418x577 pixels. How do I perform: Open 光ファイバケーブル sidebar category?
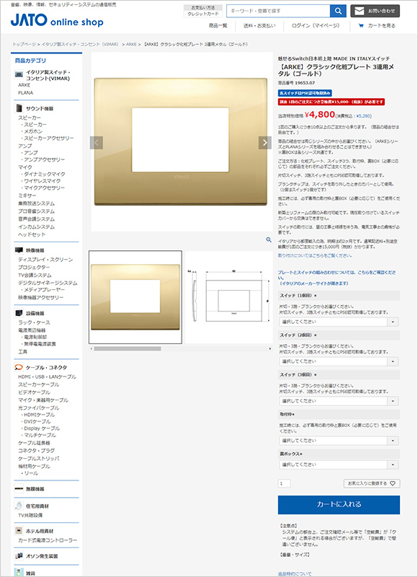39,408
